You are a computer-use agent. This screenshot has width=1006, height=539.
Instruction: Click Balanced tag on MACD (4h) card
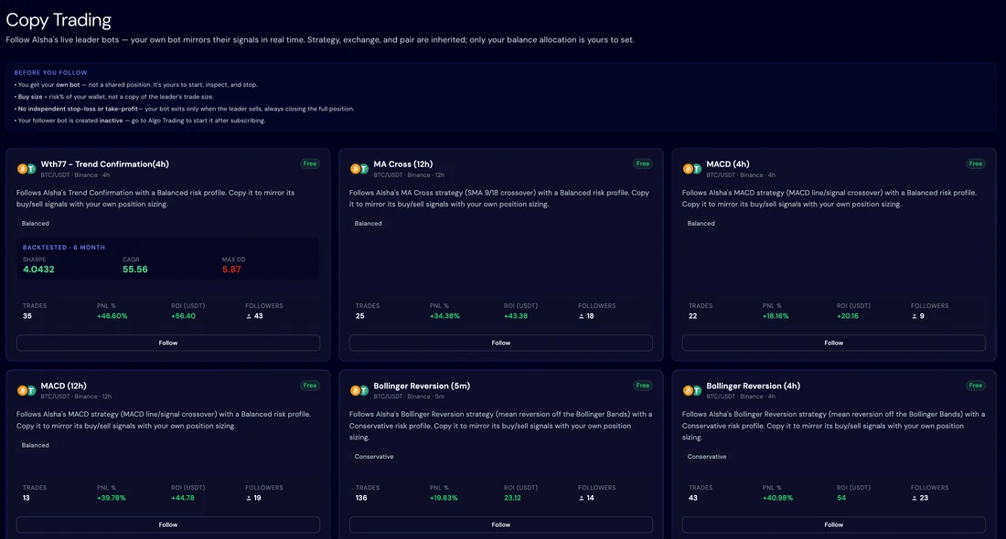coord(701,224)
